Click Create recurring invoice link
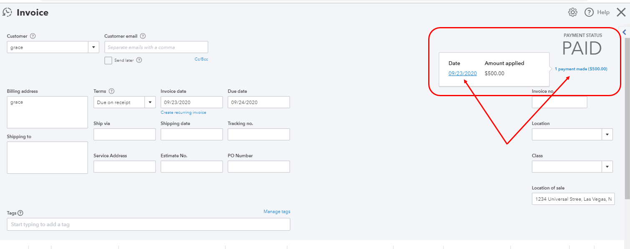Image resolution: width=630 pixels, height=249 pixels. (x=183, y=112)
